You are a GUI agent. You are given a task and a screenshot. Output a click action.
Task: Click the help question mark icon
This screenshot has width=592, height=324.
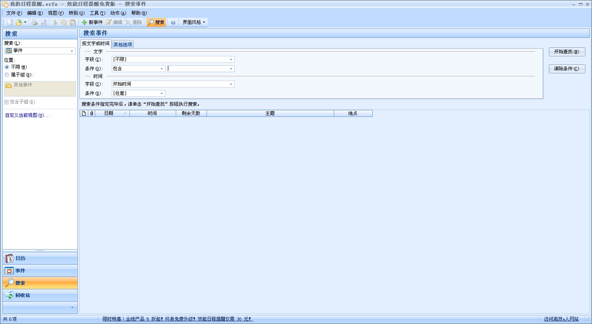click(173, 22)
